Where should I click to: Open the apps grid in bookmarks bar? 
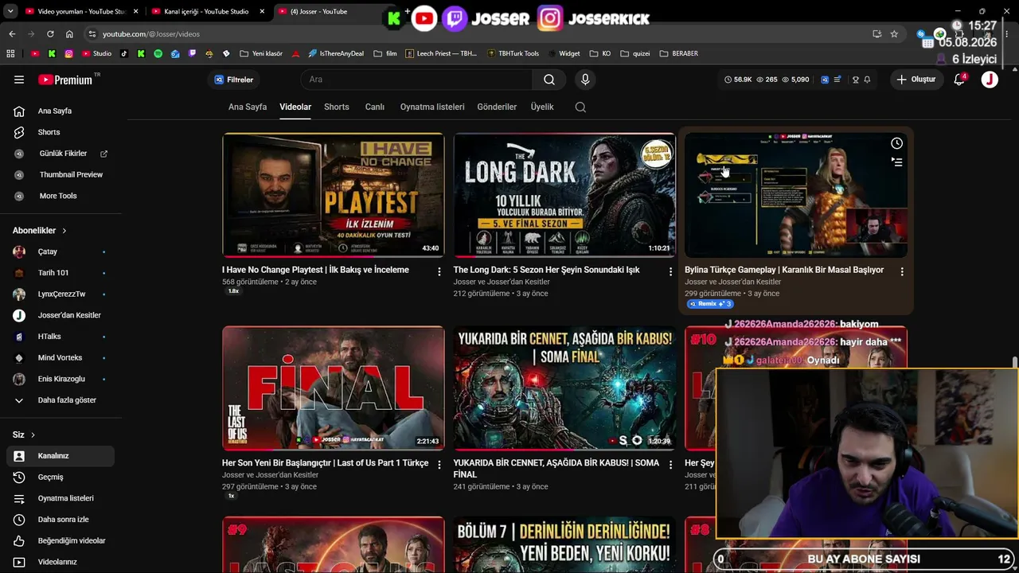click(x=10, y=54)
